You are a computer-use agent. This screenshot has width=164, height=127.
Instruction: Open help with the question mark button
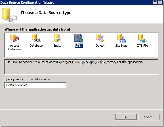tap(155, 2)
